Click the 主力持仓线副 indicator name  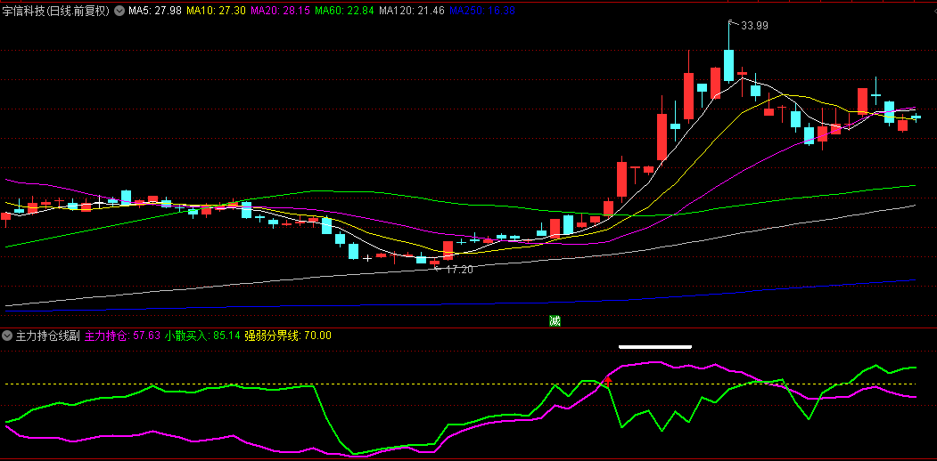tap(48, 336)
